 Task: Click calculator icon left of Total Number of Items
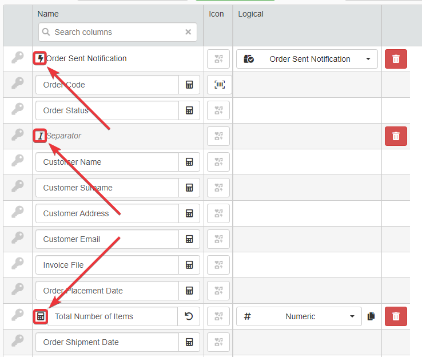coord(40,316)
